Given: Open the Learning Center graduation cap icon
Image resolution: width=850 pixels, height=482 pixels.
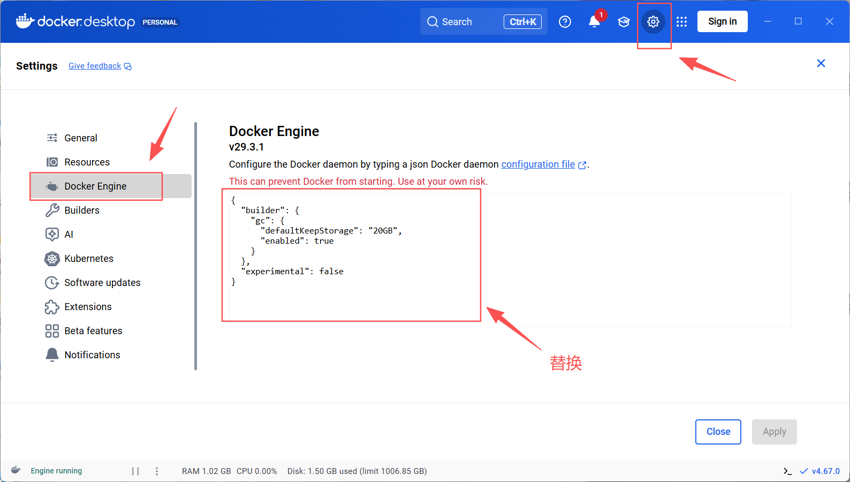Looking at the screenshot, I should tap(624, 21).
